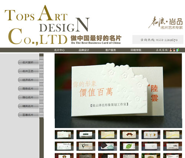Click the 名流·尚品 brand logo
Viewport: 185px width, 158px height.
point(165,23)
